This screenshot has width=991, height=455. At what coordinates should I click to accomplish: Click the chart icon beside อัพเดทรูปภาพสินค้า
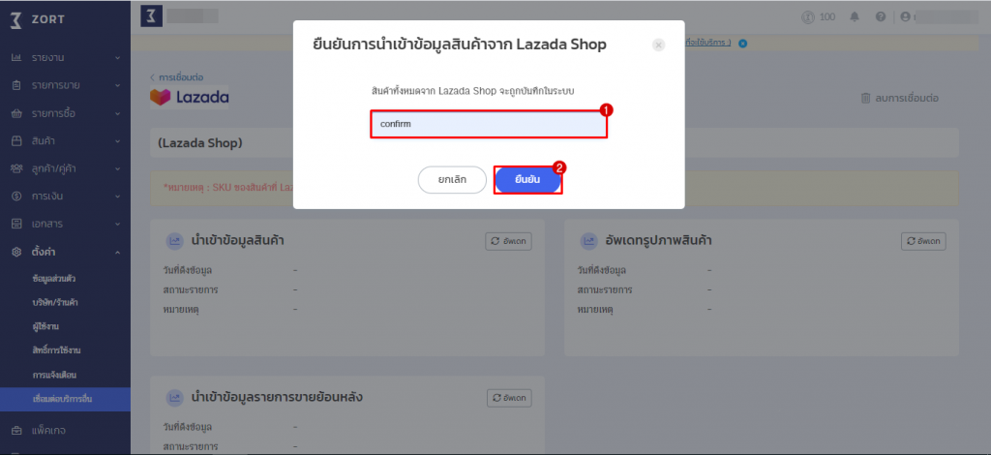[x=588, y=241]
